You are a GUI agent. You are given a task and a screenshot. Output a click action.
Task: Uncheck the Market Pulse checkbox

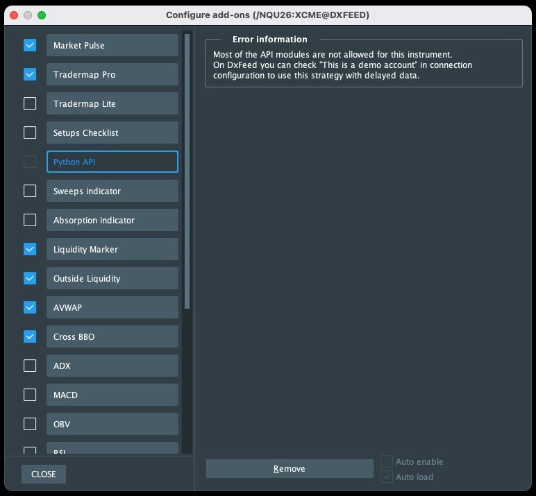coord(30,45)
